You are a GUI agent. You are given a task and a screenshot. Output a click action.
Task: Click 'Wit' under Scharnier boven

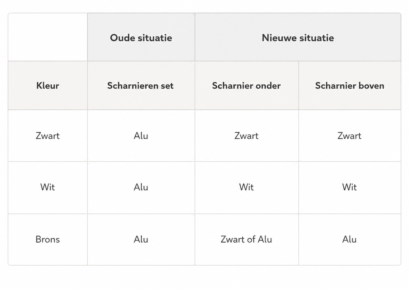[350, 187]
